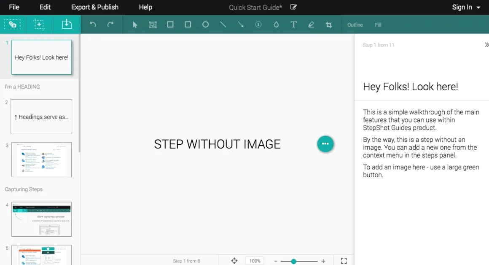Click the zoom out minus icon
Screen dimensions: 489x265
[276, 261]
